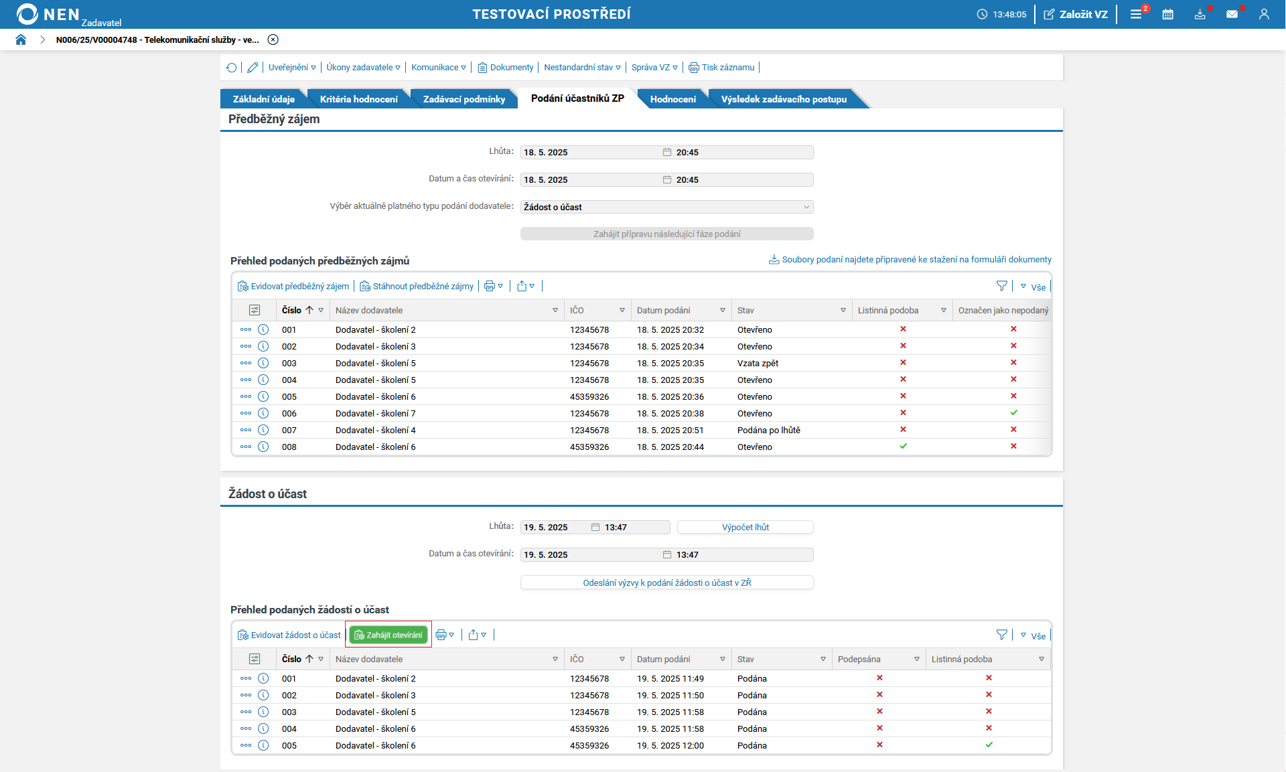This screenshot has width=1286, height=772.
Task: Expand the Vše dropdown in requests table
Action: click(1033, 635)
